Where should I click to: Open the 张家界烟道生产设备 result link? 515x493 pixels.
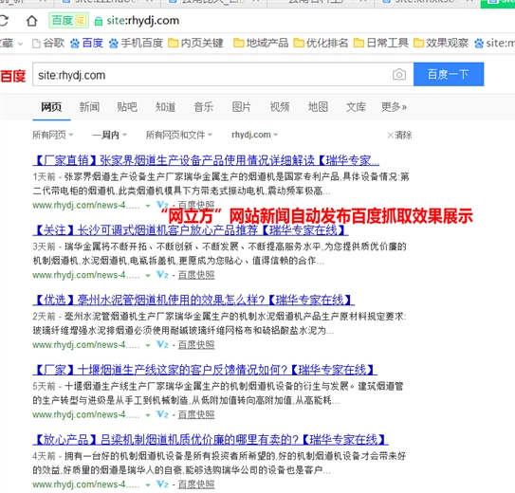tap(206, 160)
